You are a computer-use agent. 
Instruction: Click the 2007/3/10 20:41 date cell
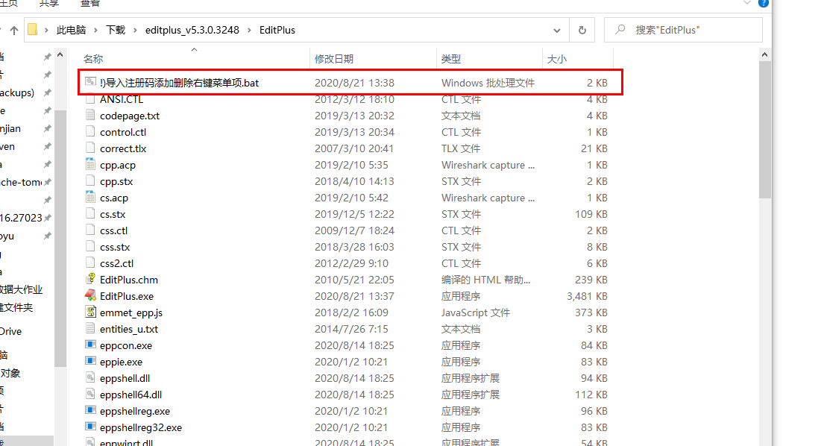[x=354, y=148]
